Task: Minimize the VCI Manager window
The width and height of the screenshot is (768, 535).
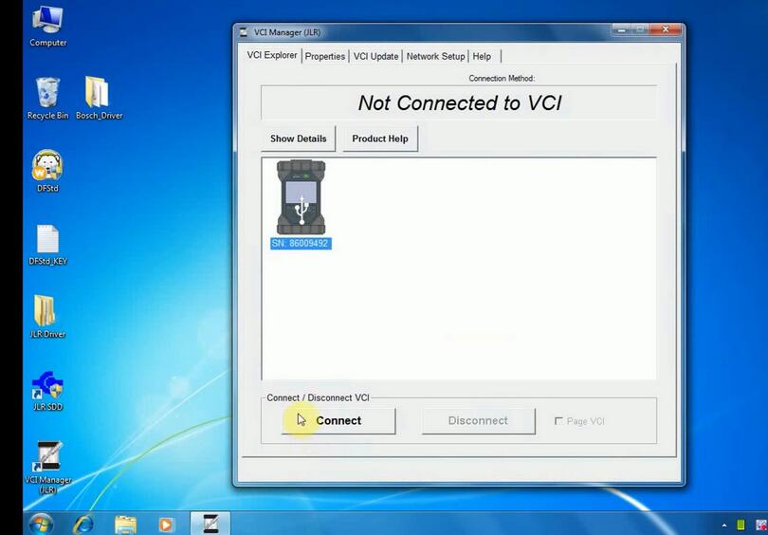Action: coord(621,30)
